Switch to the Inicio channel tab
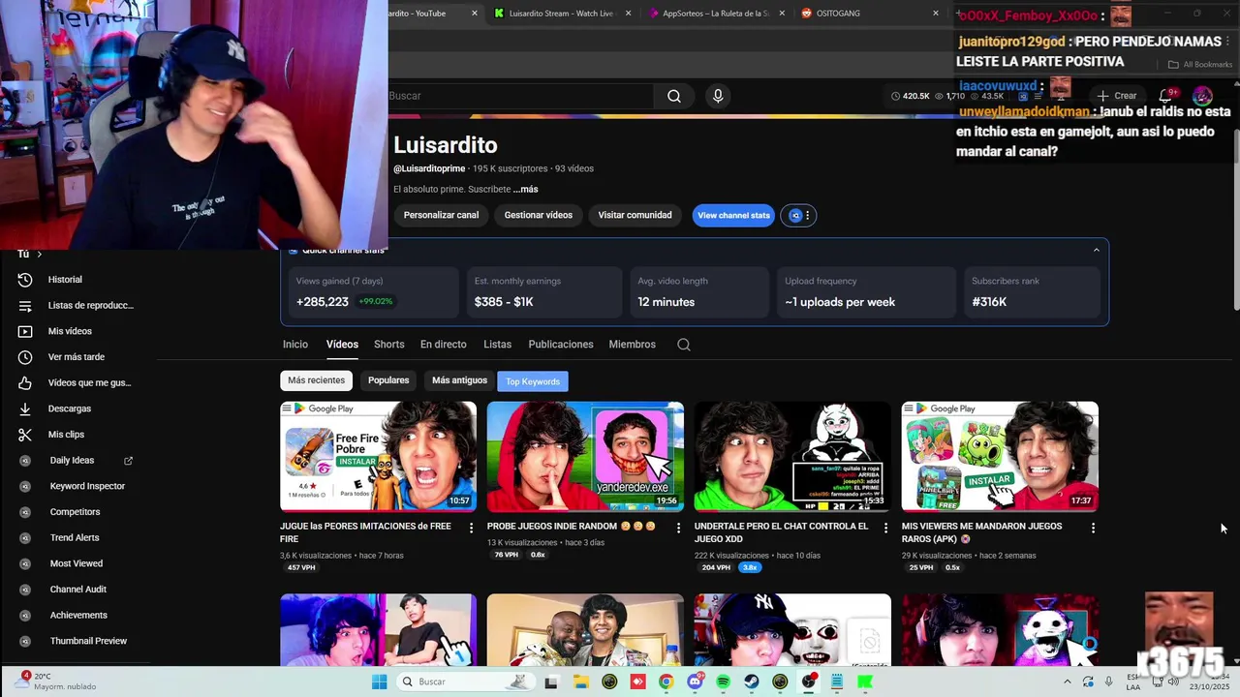 pos(295,345)
